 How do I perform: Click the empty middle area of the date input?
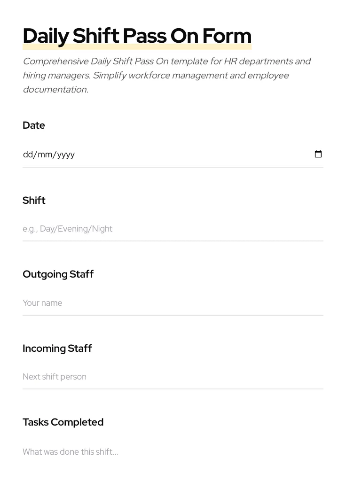click(x=188, y=155)
